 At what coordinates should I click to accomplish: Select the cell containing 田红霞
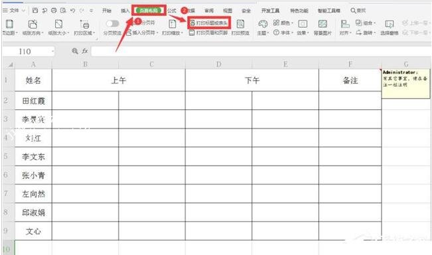coord(33,101)
